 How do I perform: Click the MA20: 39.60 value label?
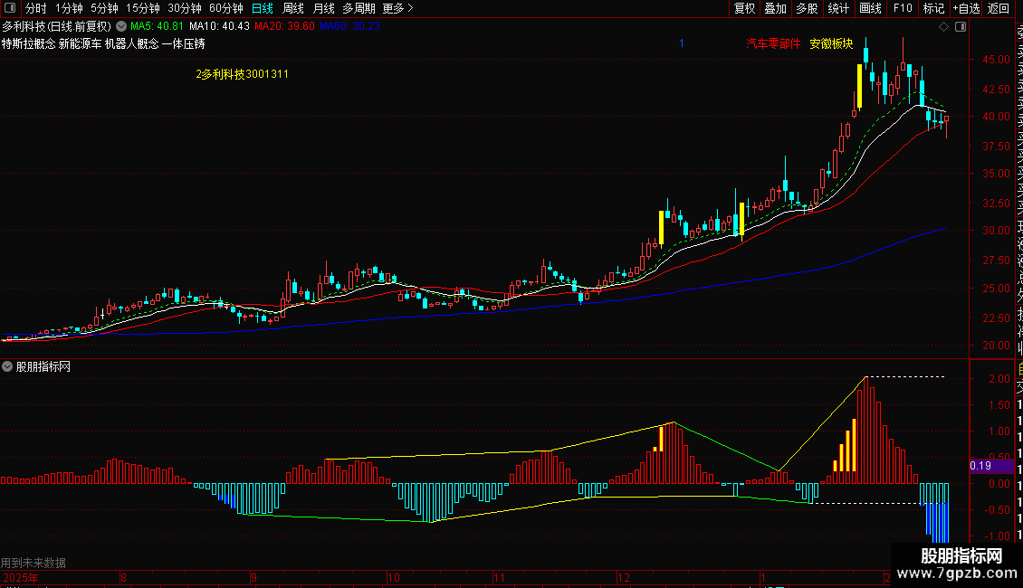coord(284,26)
